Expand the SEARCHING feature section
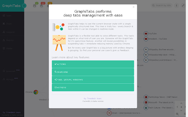 tap(93, 72)
